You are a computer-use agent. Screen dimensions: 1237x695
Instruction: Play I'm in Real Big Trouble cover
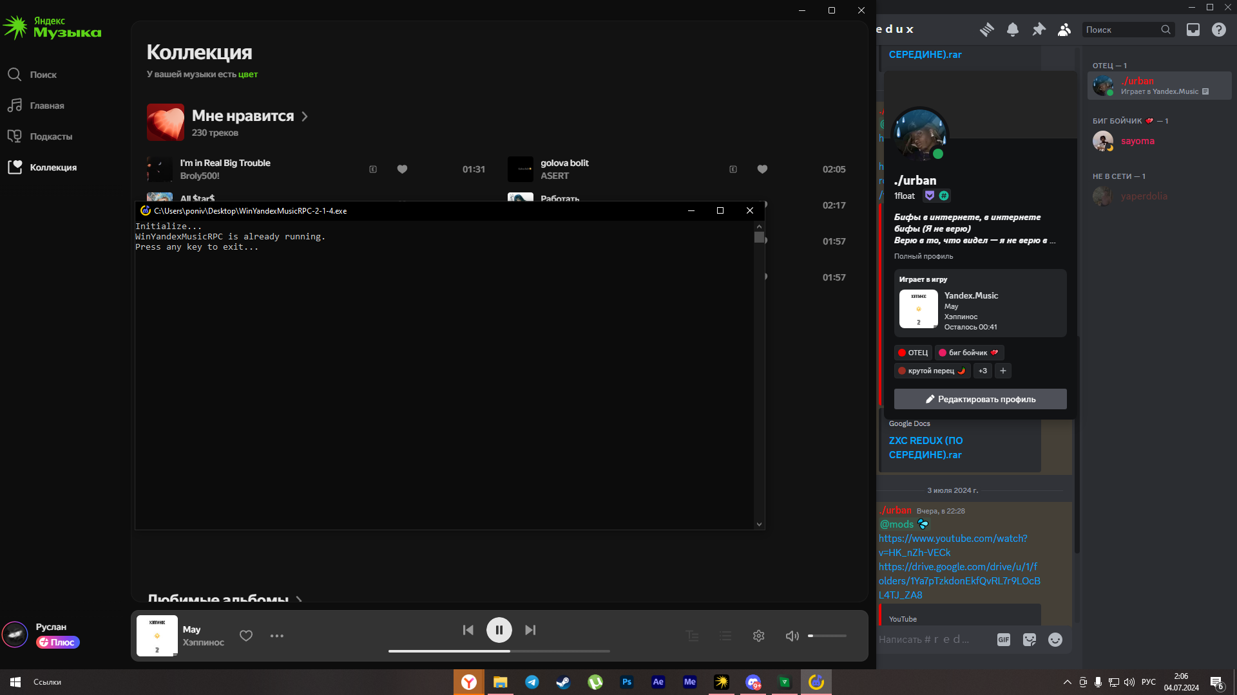point(159,169)
